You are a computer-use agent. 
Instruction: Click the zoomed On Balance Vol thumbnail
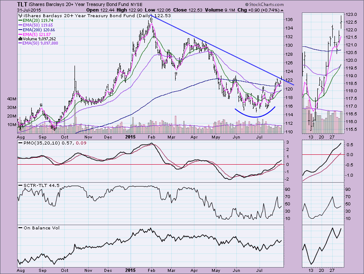(x=322, y=246)
